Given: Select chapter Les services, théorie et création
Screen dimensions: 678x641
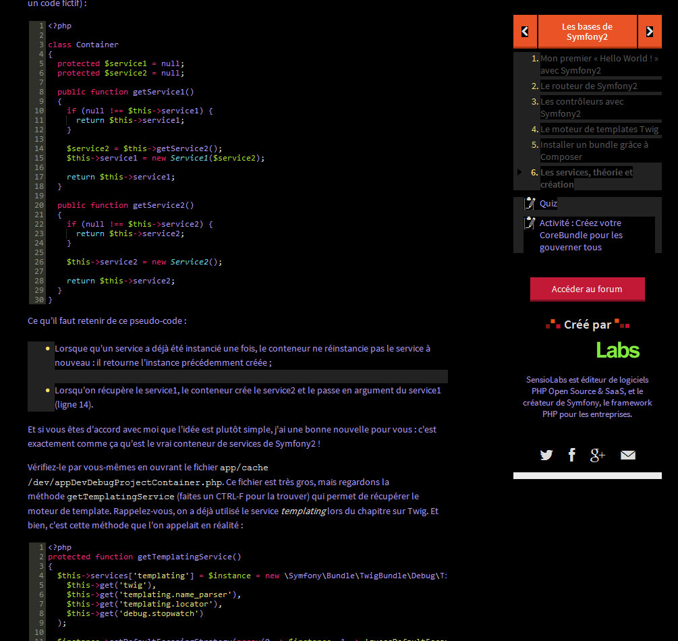Looking at the screenshot, I should click(586, 178).
